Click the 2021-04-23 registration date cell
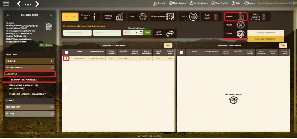The image size is (297, 139). (146, 59)
